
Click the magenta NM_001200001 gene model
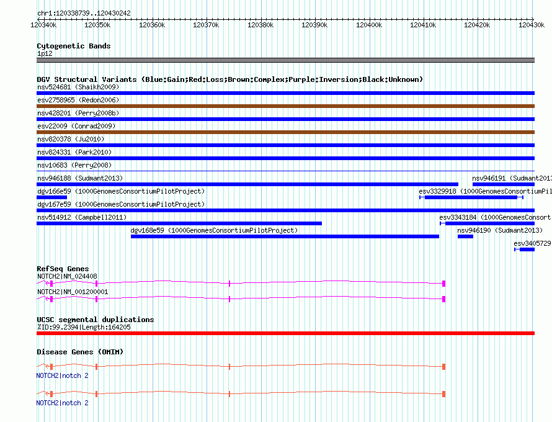point(241,299)
